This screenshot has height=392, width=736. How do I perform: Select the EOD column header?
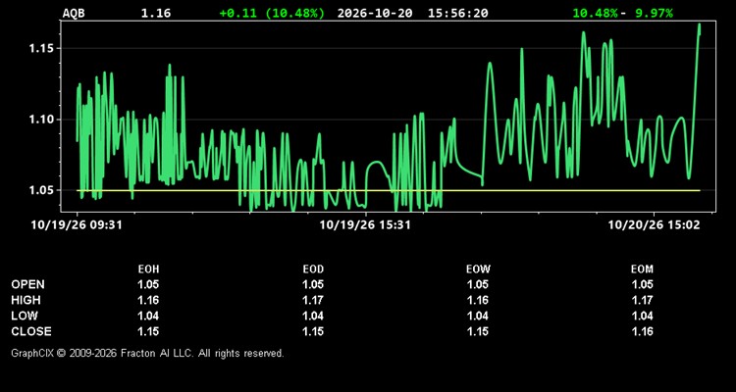point(313,269)
